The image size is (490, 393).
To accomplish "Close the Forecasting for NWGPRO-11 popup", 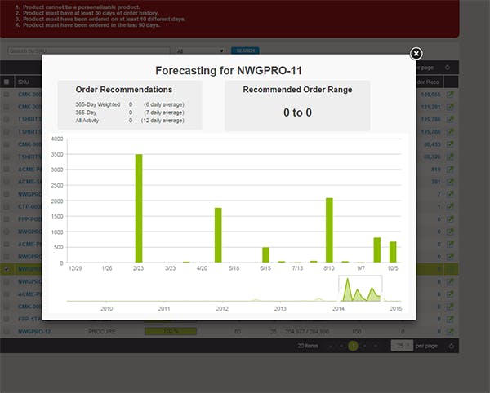I will point(416,54).
